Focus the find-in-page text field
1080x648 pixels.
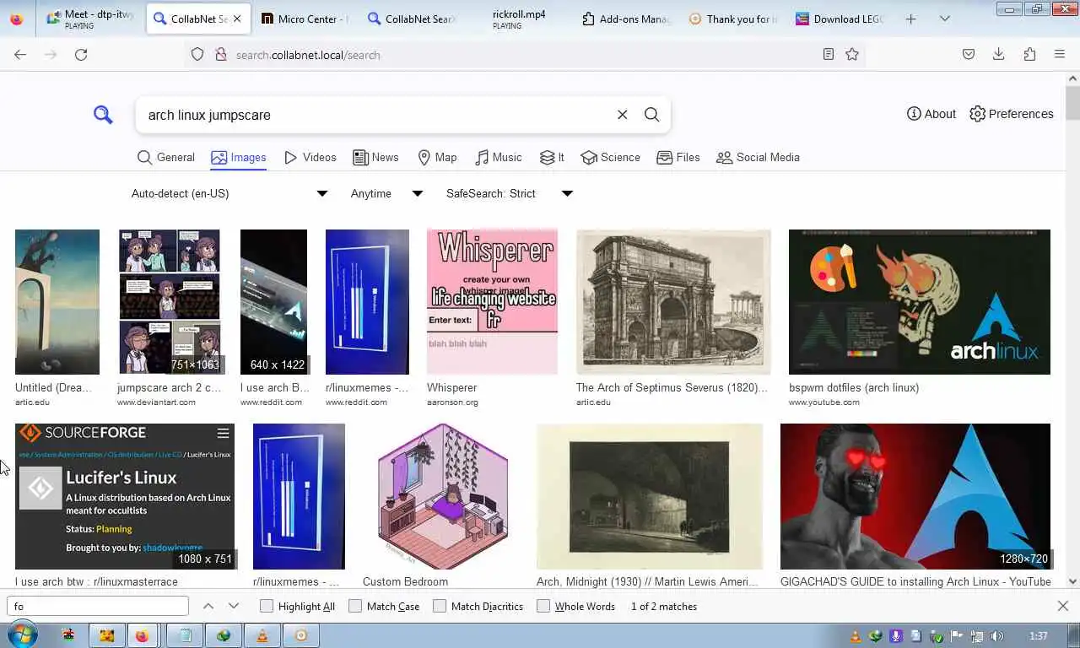tap(98, 606)
